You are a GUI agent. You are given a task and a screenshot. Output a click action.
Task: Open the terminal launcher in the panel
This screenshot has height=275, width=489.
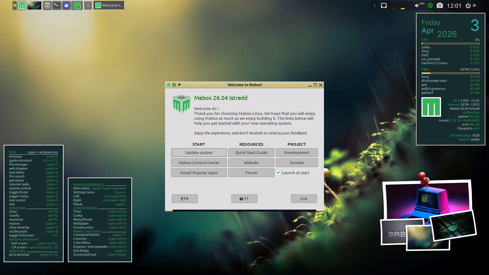tap(57, 5)
